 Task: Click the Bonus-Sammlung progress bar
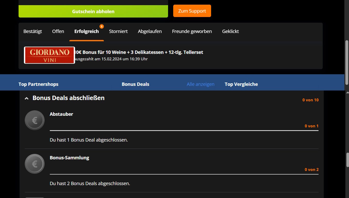(x=184, y=174)
